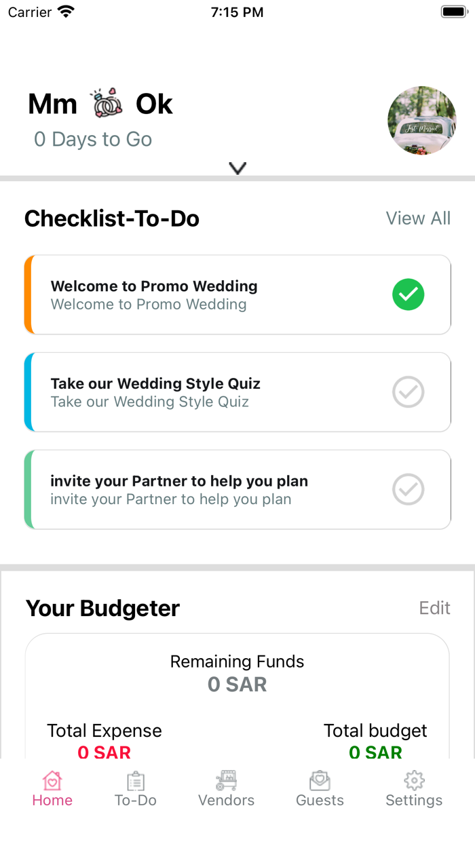The height and width of the screenshot is (844, 475).
Task: Tap the wedding rings emoji next to Mm
Action: click(107, 103)
